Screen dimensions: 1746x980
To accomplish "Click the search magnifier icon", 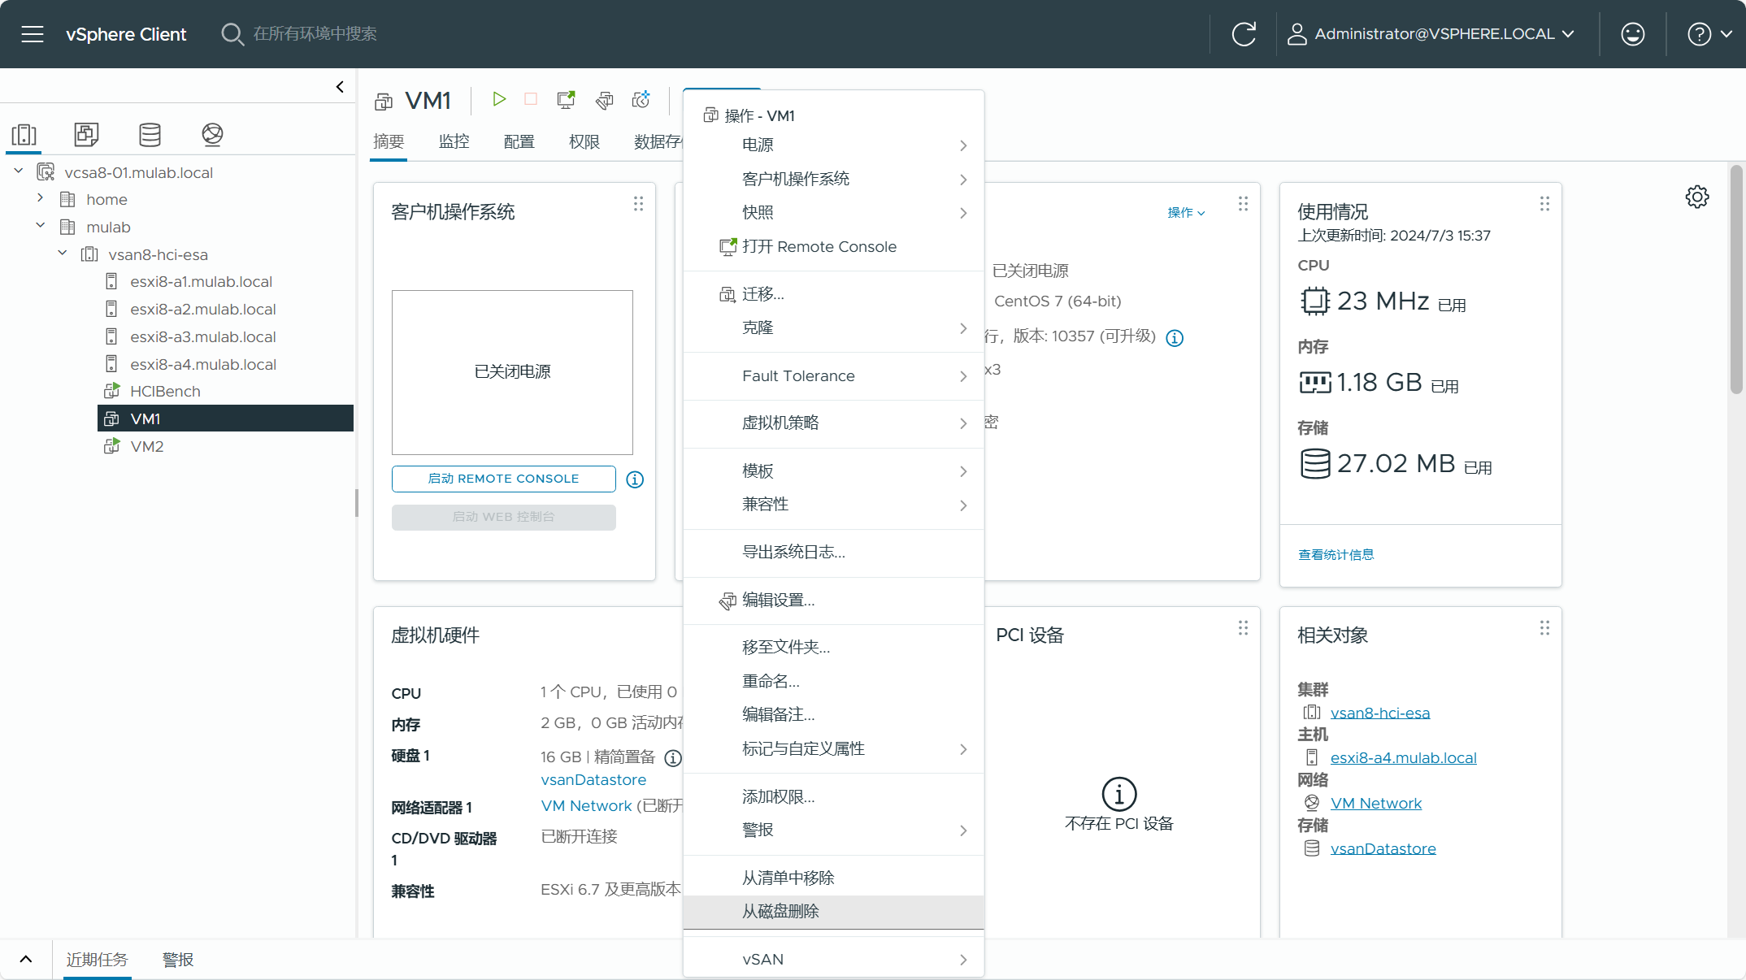I will pyautogui.click(x=232, y=34).
